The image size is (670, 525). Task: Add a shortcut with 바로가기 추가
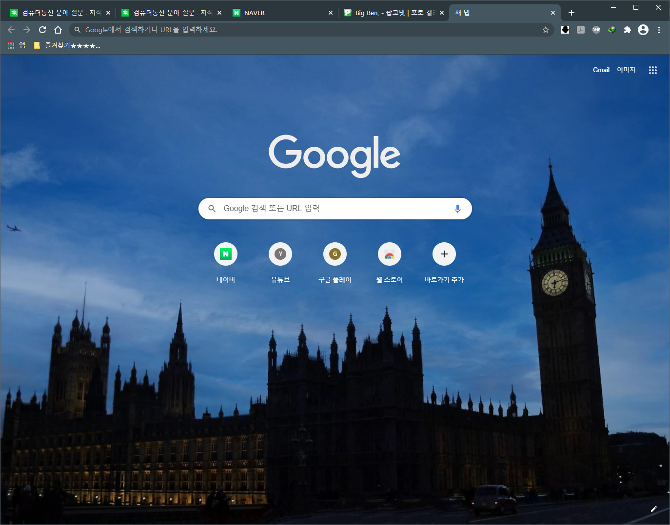(x=444, y=263)
